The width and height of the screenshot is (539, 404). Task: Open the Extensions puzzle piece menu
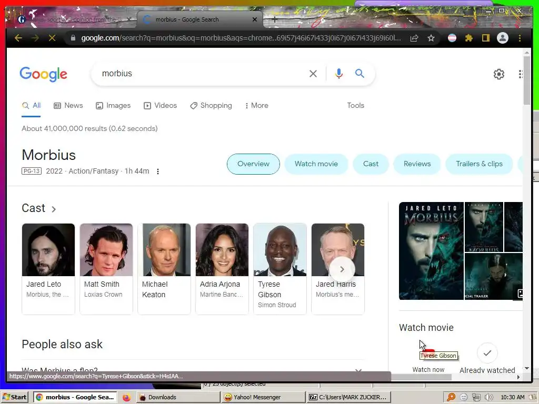pos(469,38)
